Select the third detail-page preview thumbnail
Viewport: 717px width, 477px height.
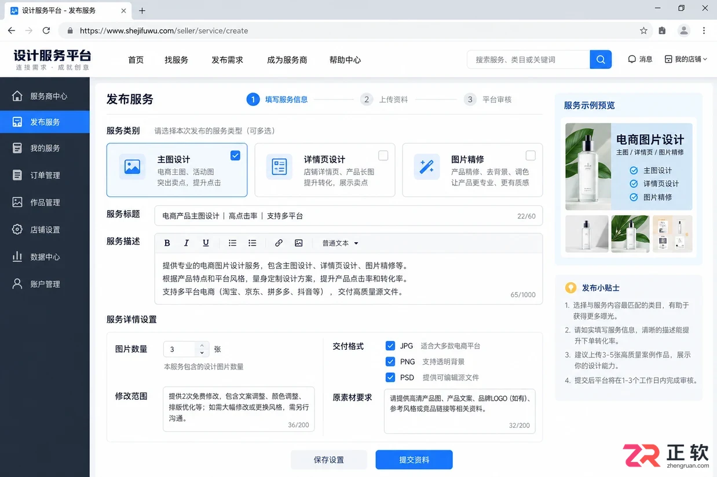[672, 234]
